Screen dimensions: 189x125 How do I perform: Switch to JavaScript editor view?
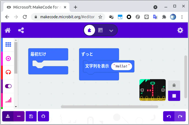pyautogui.click(x=100, y=30)
